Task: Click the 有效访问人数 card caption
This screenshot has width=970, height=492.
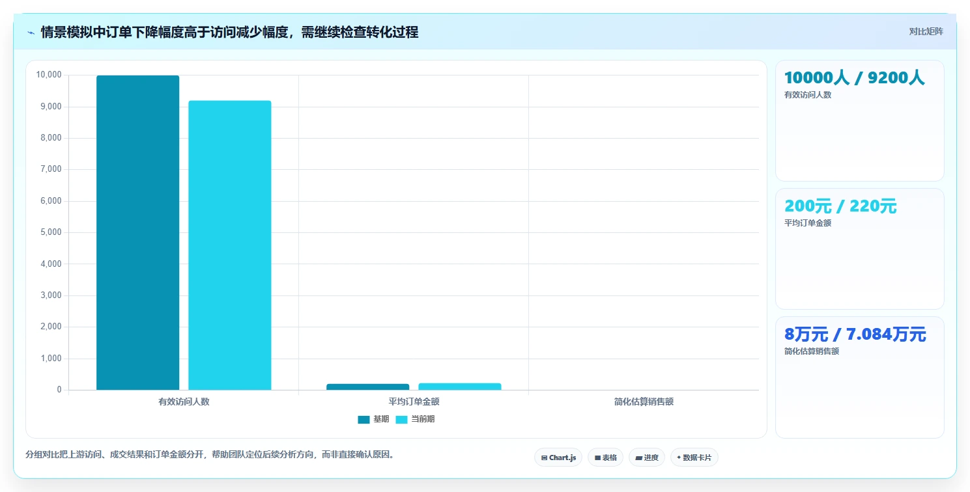Action: tap(808, 94)
